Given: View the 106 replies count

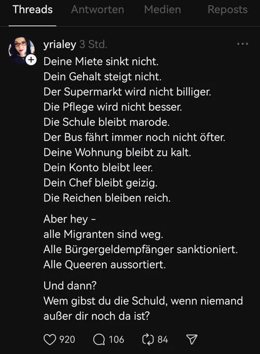Looking at the screenshot, I should (116, 339).
